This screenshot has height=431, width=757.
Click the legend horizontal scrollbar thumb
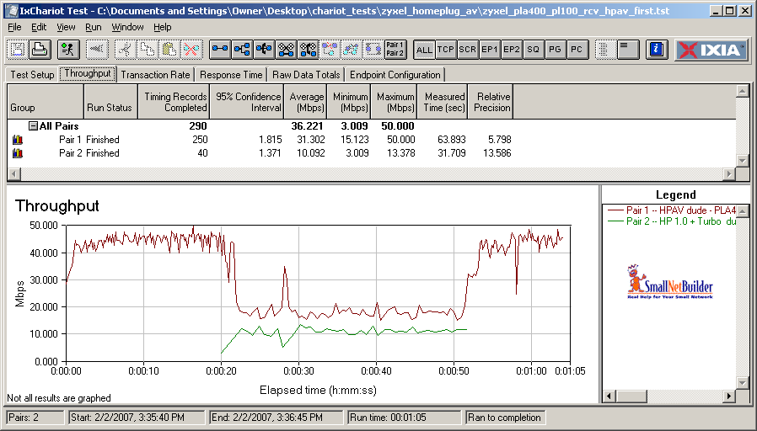631,396
